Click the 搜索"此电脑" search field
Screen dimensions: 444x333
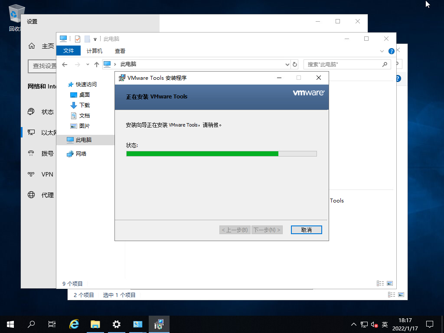point(347,65)
